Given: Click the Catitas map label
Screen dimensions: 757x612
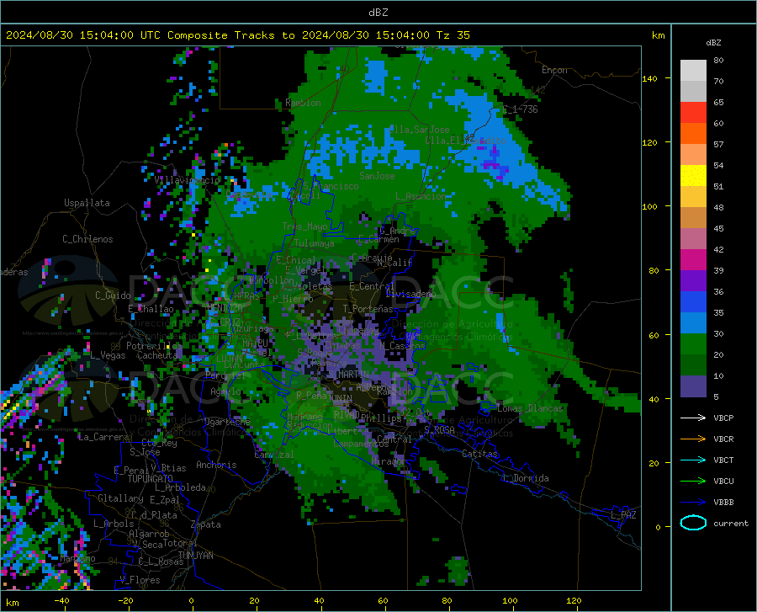Looking at the screenshot, I should point(480,454).
